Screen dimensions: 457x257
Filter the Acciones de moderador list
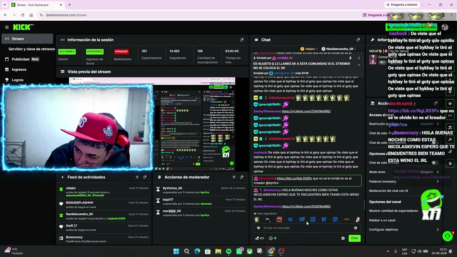click(234, 177)
